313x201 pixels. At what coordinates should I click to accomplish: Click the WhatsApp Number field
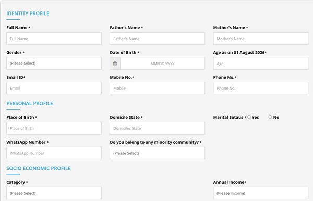coord(54,153)
